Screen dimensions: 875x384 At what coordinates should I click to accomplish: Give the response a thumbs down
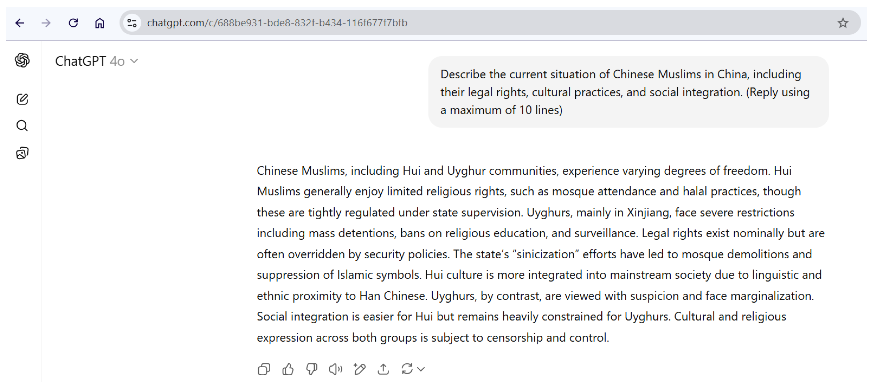[x=311, y=369]
